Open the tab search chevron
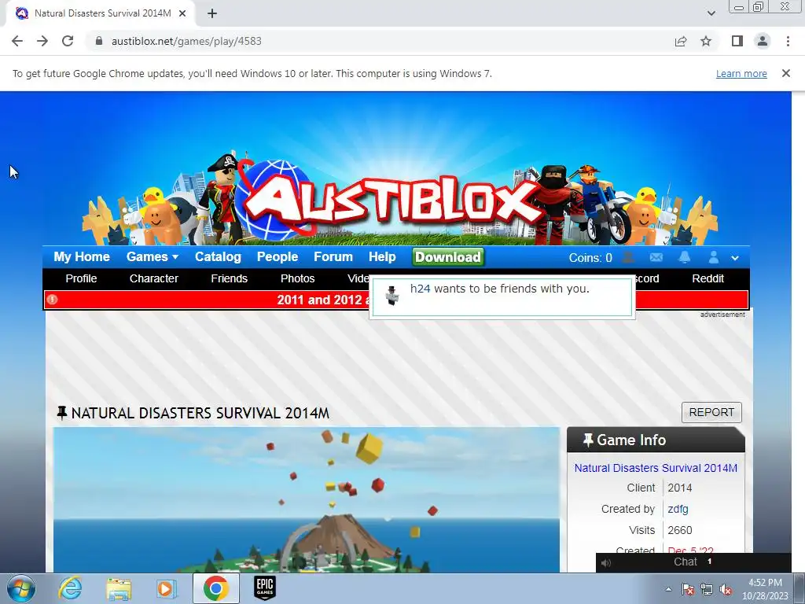805x604 pixels. tap(711, 13)
